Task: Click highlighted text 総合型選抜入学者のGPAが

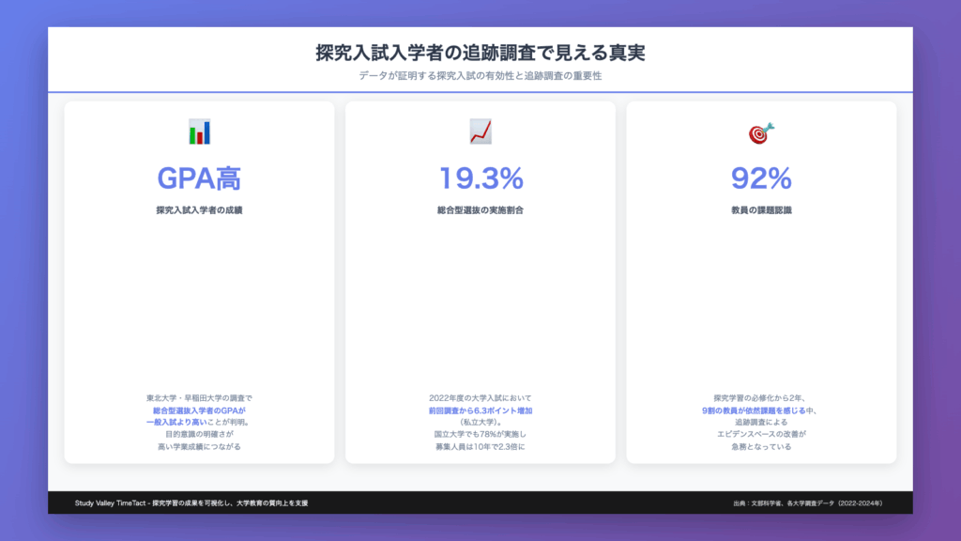Action: pyautogui.click(x=199, y=410)
